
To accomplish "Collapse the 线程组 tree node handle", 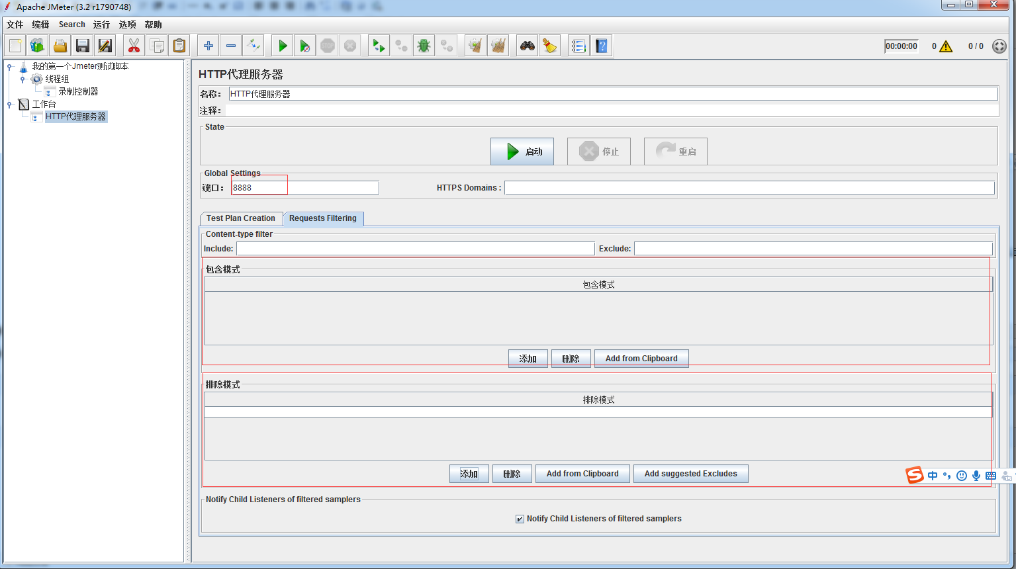I will coord(23,79).
